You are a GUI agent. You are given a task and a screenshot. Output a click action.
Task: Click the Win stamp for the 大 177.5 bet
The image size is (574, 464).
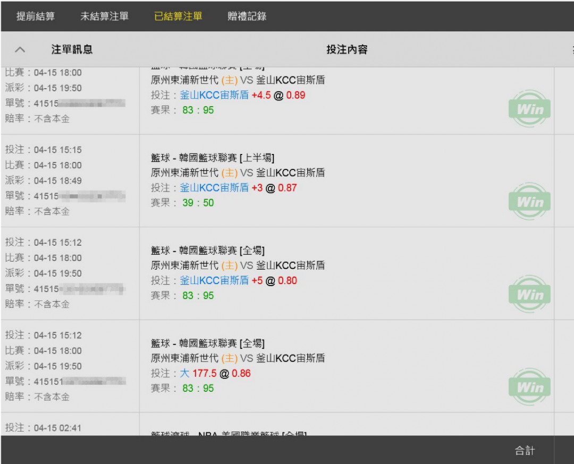tap(529, 387)
